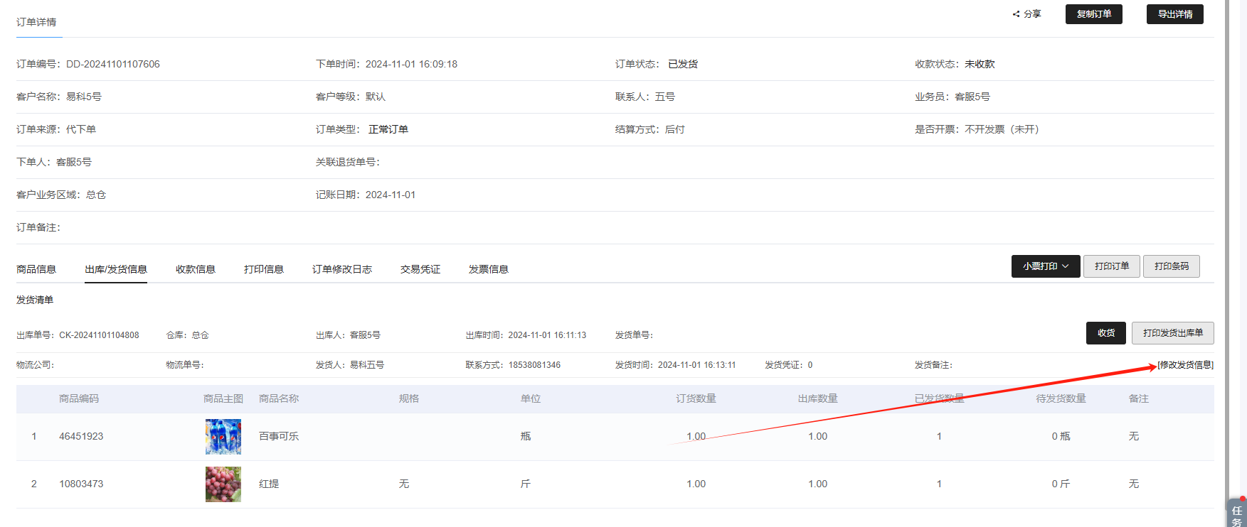
Task: Go to the 交易凭证 tab
Action: click(420, 269)
